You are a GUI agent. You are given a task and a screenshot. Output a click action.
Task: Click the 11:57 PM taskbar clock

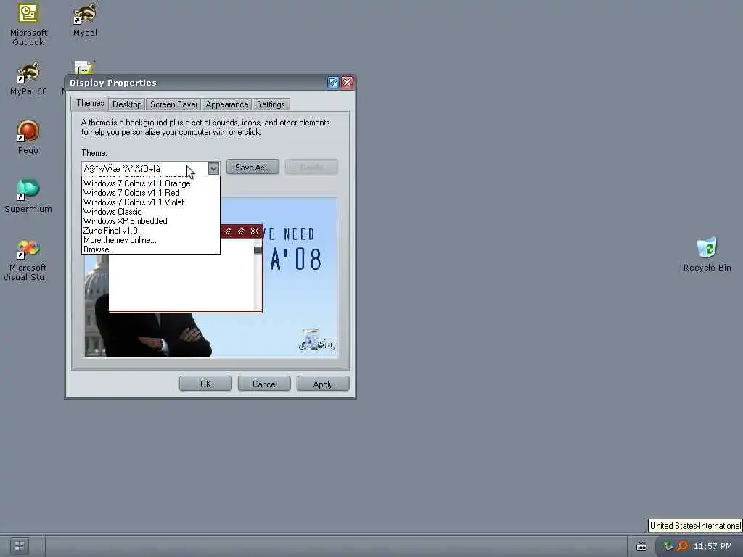click(x=713, y=546)
